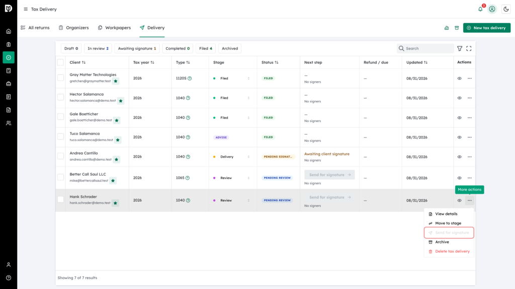515x289 pixels.
Task: Click the info icon beside 1120S type
Action: [x=190, y=78]
